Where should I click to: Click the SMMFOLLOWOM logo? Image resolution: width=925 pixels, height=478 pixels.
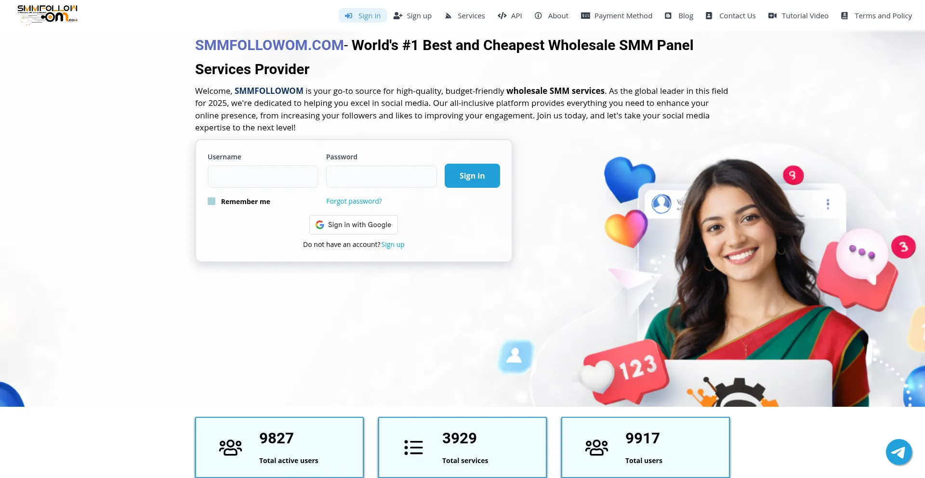coord(47,14)
